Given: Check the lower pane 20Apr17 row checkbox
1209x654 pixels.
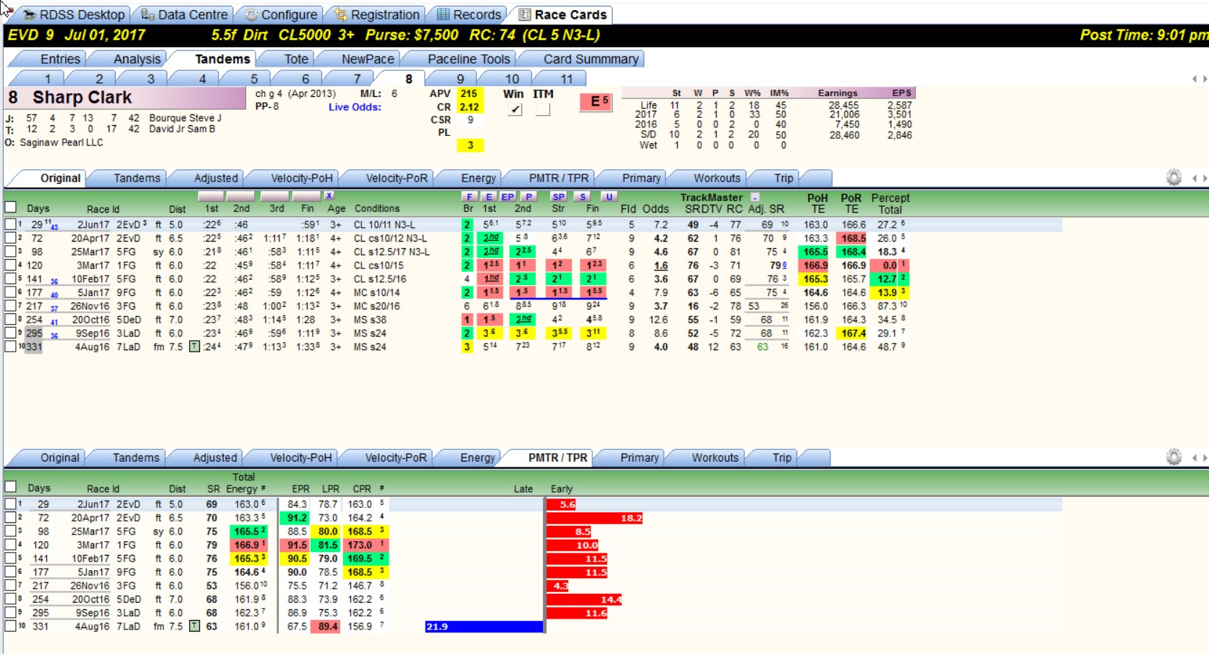Looking at the screenshot, I should click(10, 517).
